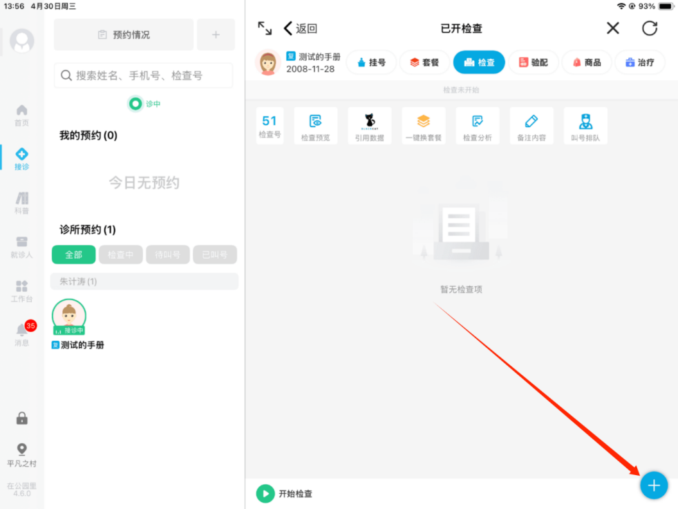Toggle fullscreen expand arrows icon
The height and width of the screenshot is (509, 678).
click(x=265, y=28)
